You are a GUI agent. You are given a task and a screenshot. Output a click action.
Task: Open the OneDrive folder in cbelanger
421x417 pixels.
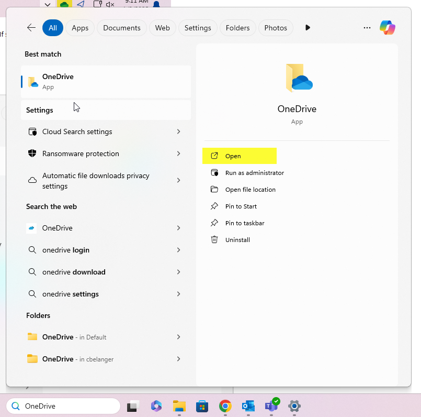pos(106,359)
